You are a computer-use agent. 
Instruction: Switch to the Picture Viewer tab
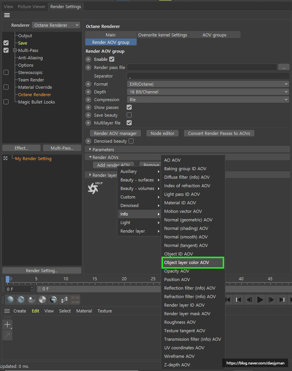click(x=31, y=7)
